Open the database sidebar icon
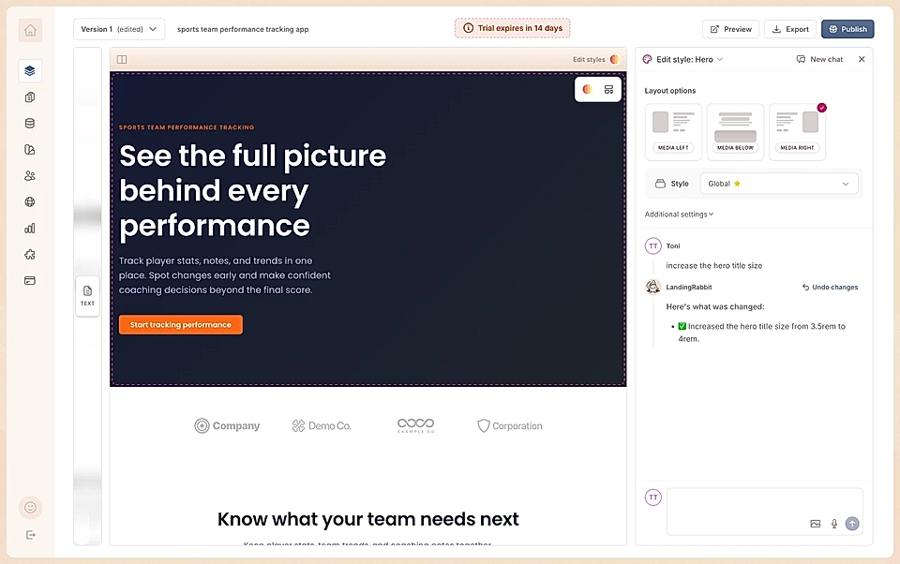The height and width of the screenshot is (564, 900). click(30, 124)
